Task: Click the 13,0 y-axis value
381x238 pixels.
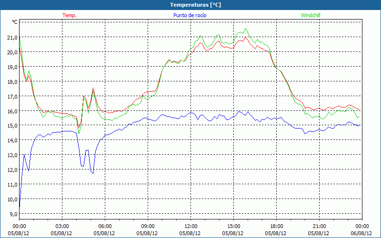Action: coord(13,155)
